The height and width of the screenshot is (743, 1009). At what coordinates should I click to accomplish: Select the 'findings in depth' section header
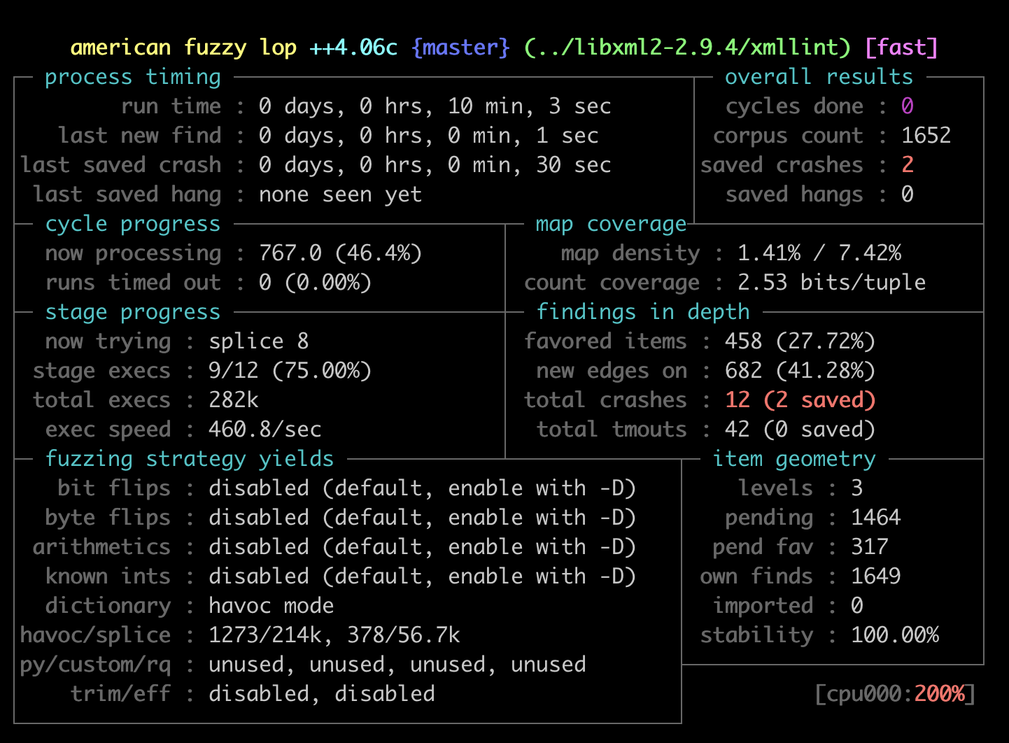pyautogui.click(x=642, y=312)
